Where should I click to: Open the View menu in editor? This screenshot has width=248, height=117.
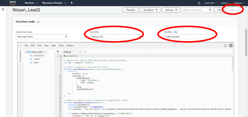click(46, 45)
